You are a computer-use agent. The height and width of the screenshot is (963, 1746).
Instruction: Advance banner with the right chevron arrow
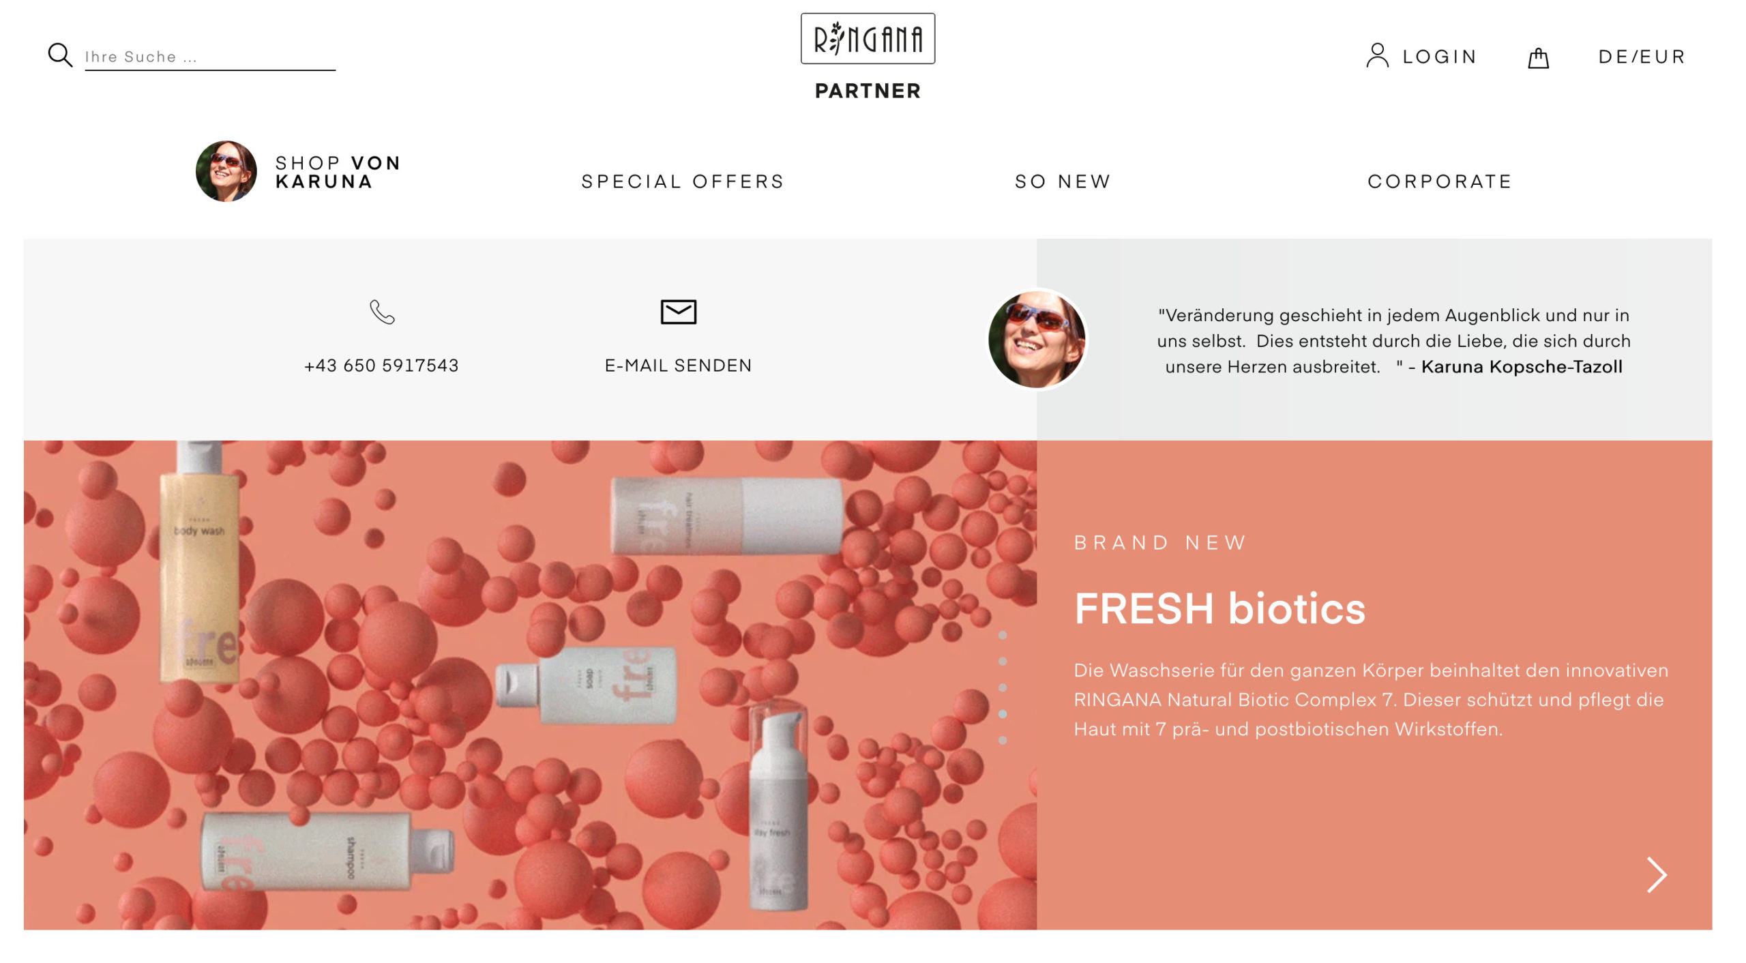pos(1657,875)
